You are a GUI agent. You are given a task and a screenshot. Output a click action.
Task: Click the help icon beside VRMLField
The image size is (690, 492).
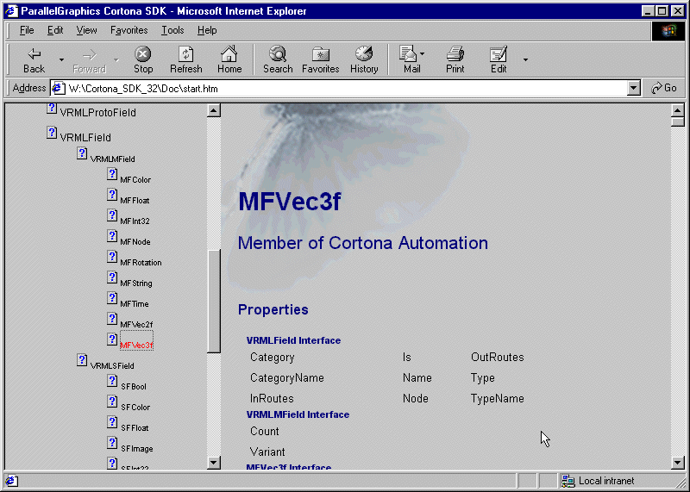tap(52, 133)
